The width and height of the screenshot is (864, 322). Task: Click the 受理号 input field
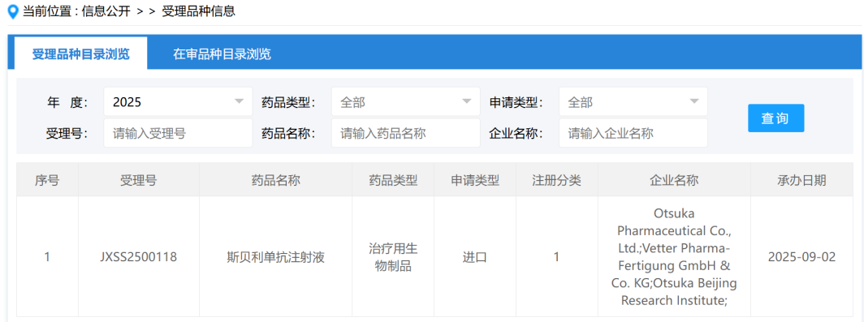click(178, 133)
